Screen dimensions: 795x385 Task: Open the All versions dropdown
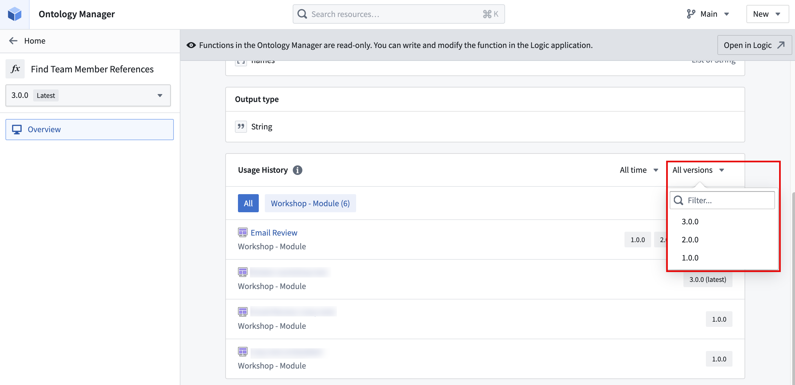pyautogui.click(x=698, y=170)
